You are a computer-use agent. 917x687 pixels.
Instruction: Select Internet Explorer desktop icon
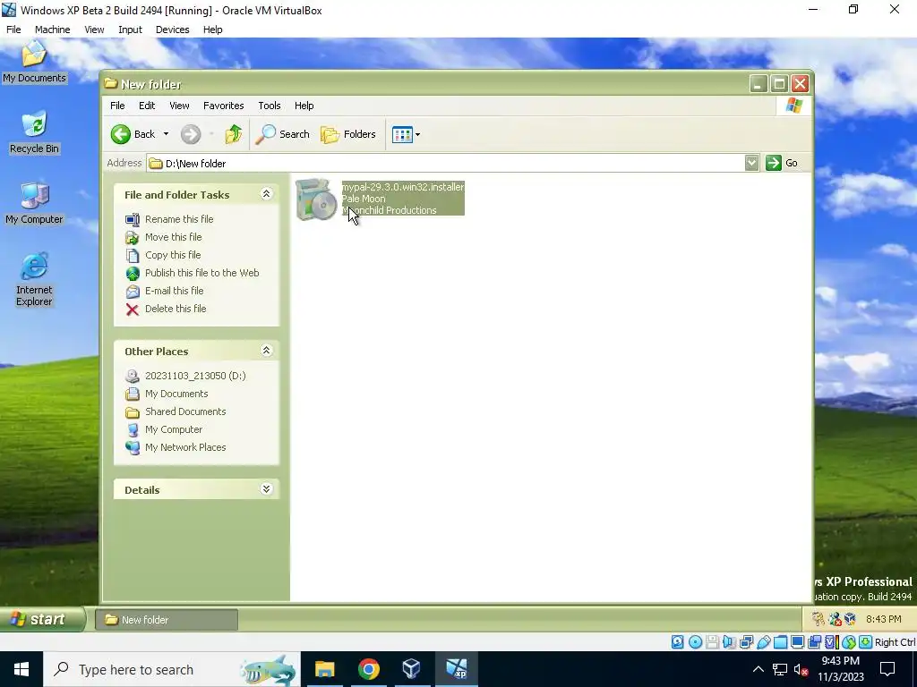[x=34, y=280]
